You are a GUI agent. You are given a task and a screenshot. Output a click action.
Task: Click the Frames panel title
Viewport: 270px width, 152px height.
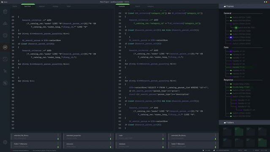click(230, 6)
